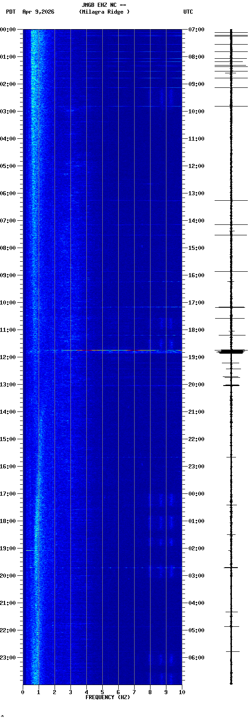Click the UTC time label "06:00" on right axis

pyautogui.click(x=196, y=658)
